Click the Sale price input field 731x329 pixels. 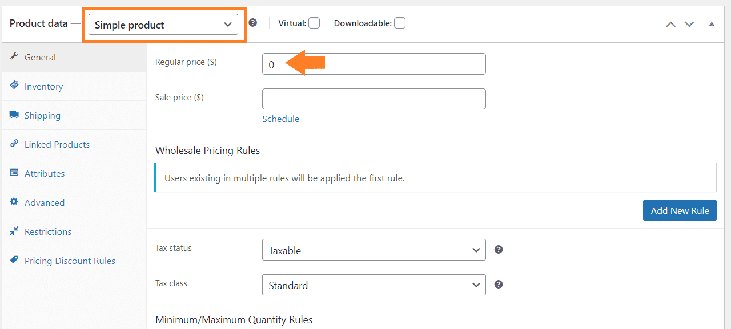374,99
